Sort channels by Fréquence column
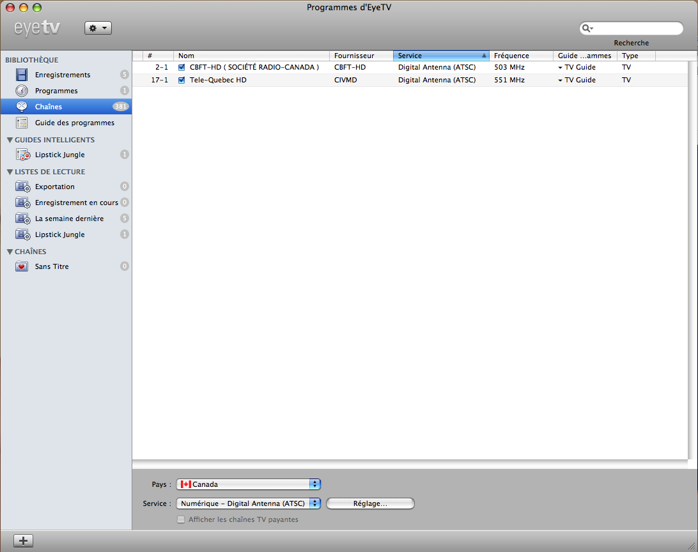The height and width of the screenshot is (552, 698). pyautogui.click(x=521, y=56)
